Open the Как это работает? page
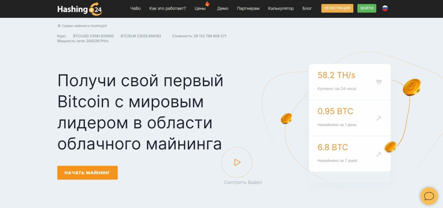Image resolution: width=443 pixels, height=208 pixels. click(168, 8)
